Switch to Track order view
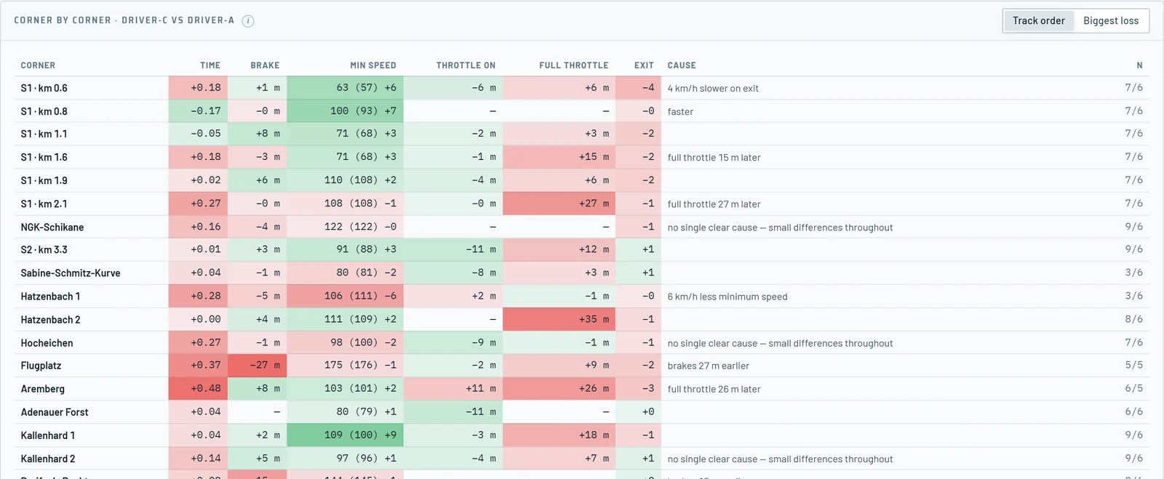The image size is (1164, 479). coord(1038,21)
